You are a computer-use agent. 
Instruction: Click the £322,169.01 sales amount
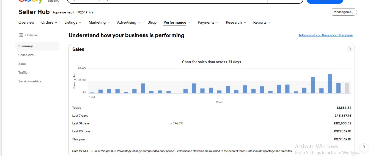pyautogui.click(x=342, y=131)
